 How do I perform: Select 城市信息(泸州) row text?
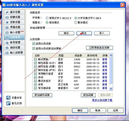47,70
